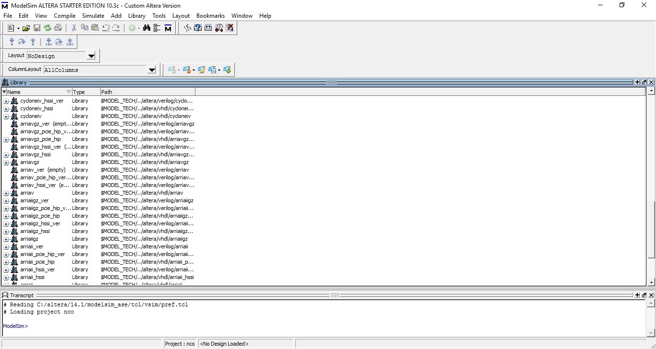656x349 pixels.
Task: Open the File menu
Action: point(8,16)
